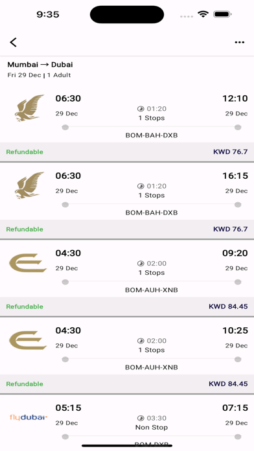Tap departure dot on flydubai timeline
The height and width of the screenshot is (451, 254).
(x=65, y=437)
